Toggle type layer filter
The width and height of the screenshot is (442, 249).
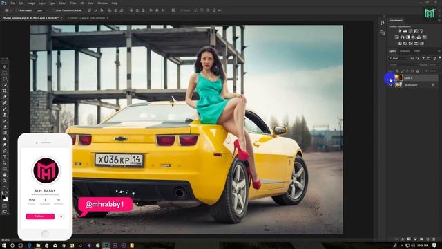[x=423, y=58]
